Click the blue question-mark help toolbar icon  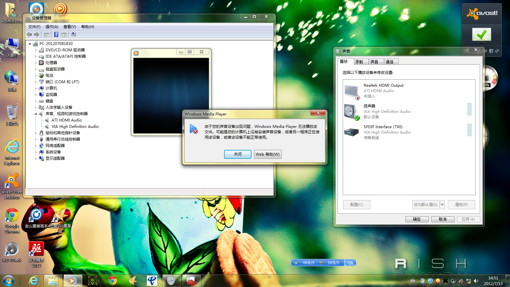56,34
